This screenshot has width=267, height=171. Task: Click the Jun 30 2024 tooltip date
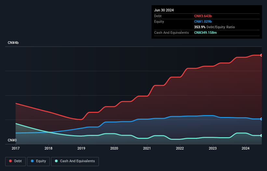pyautogui.click(x=164, y=10)
